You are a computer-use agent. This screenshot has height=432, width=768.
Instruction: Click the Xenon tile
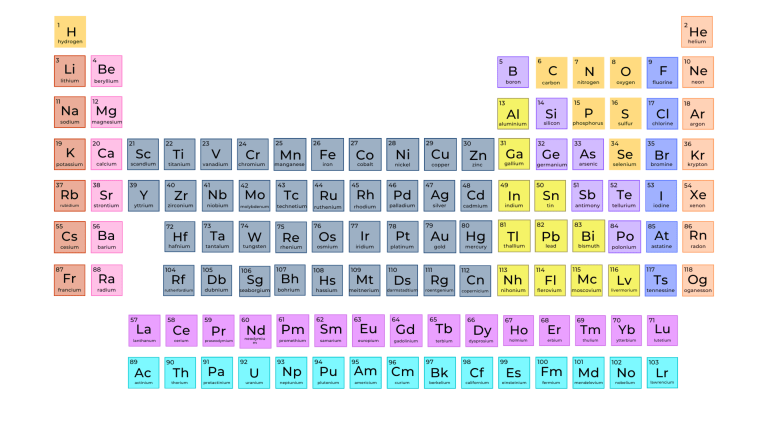(x=698, y=196)
